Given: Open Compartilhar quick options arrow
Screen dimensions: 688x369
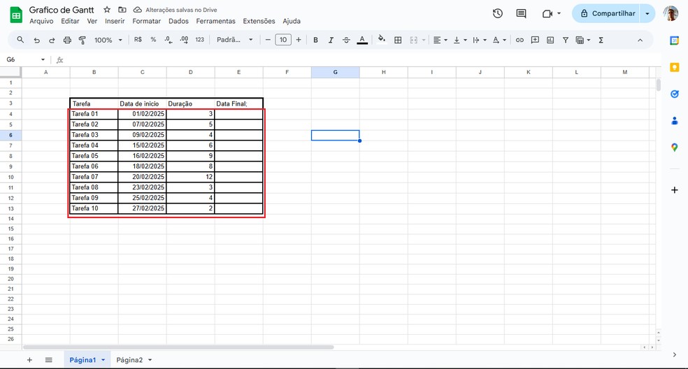Looking at the screenshot, I should (x=647, y=13).
